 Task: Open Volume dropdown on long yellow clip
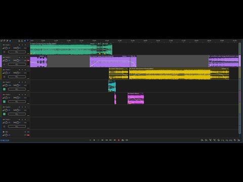pyautogui.click(x=225, y=69)
